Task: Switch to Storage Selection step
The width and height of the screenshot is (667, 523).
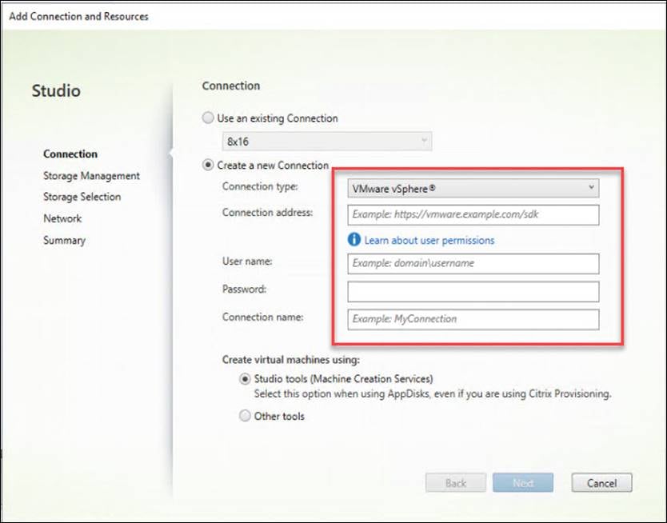Action: click(82, 197)
